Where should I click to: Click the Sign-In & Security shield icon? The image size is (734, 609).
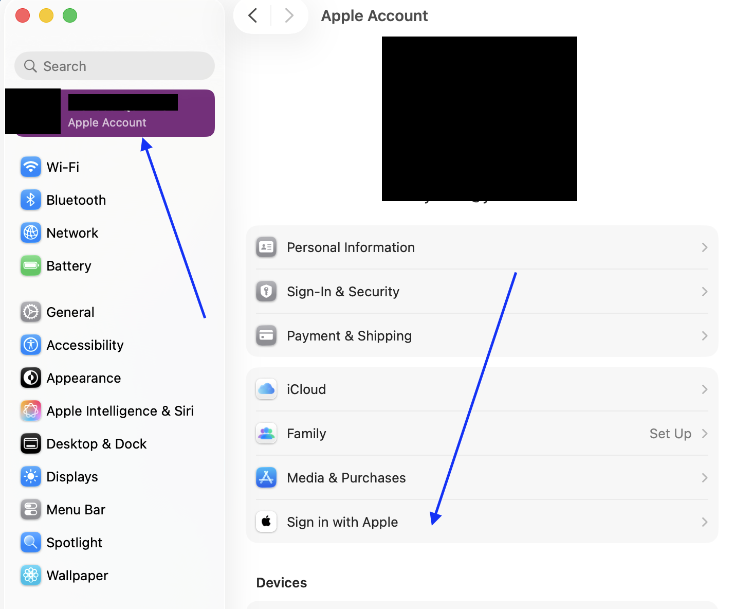coord(266,292)
